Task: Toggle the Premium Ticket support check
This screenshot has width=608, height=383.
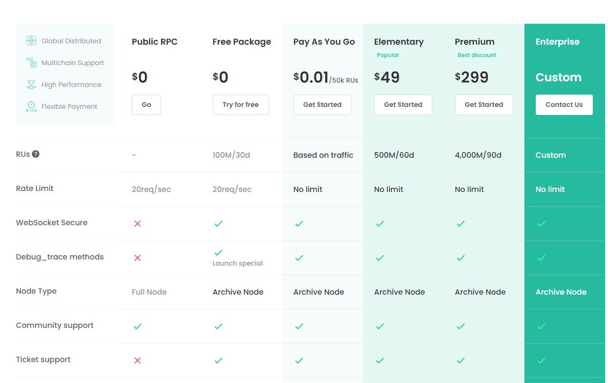Action: pos(461,360)
